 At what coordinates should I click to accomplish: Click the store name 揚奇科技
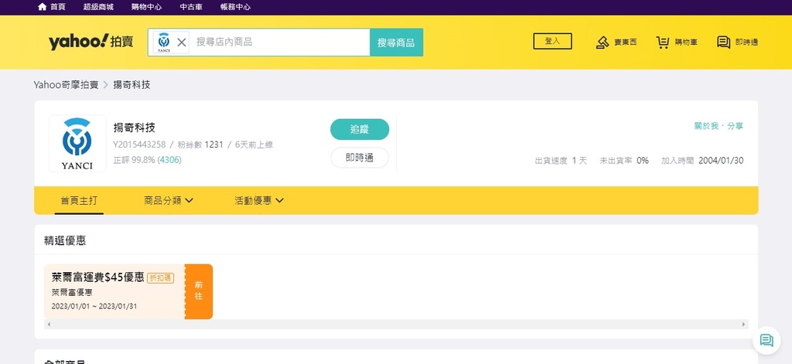pyautogui.click(x=135, y=128)
